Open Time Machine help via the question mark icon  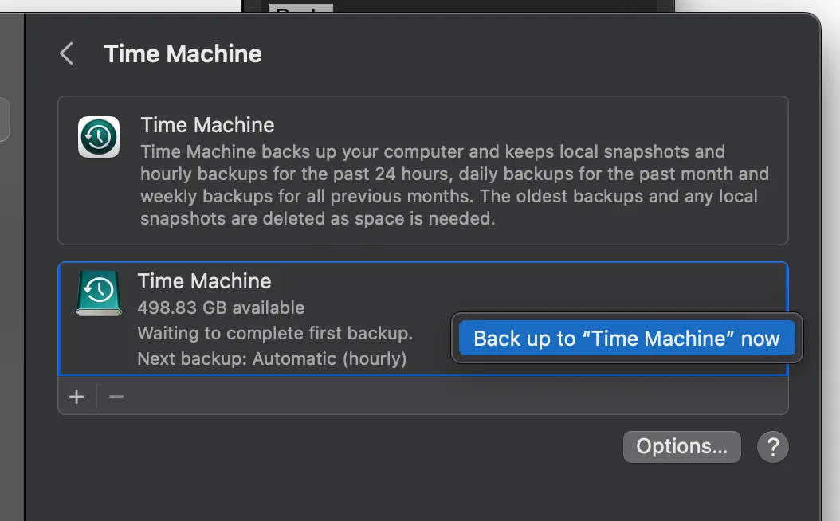pyautogui.click(x=772, y=447)
